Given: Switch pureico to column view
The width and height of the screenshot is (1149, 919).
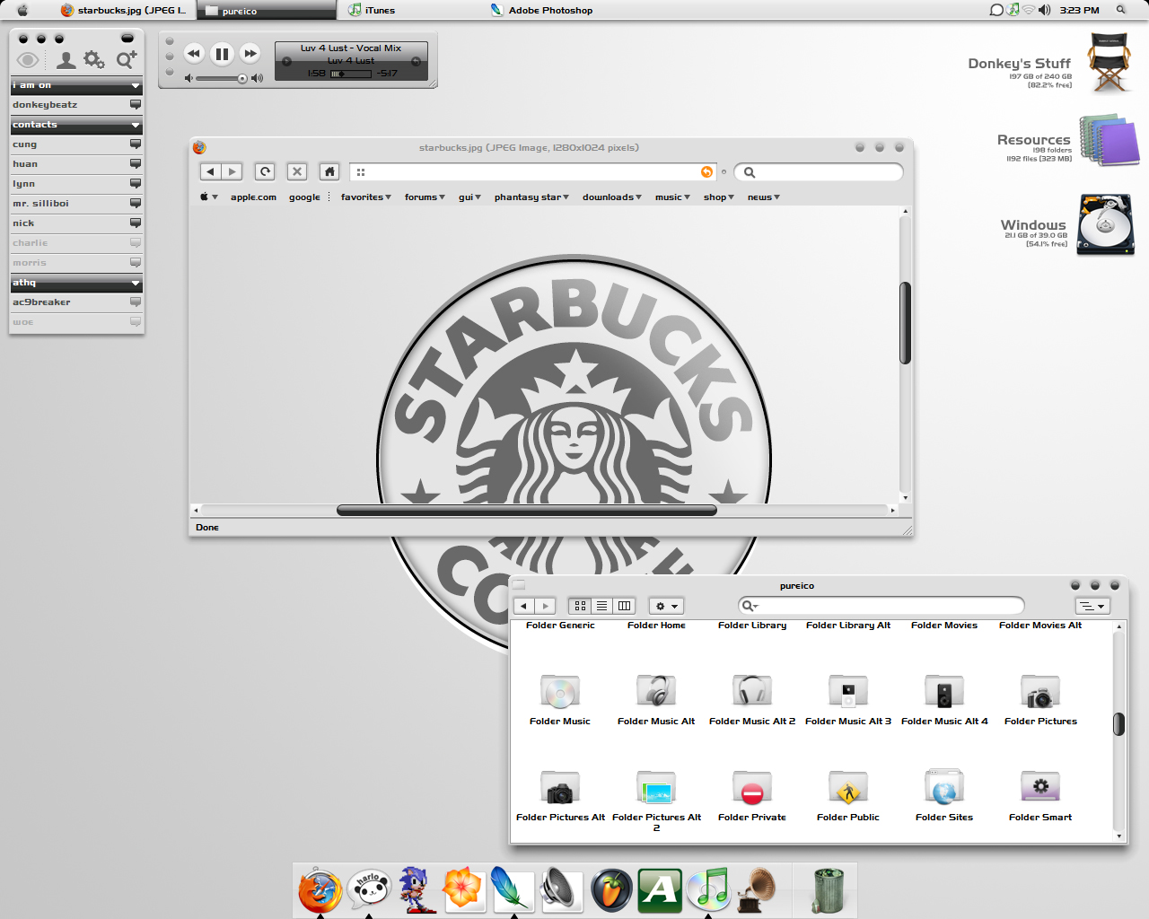Looking at the screenshot, I should (625, 606).
